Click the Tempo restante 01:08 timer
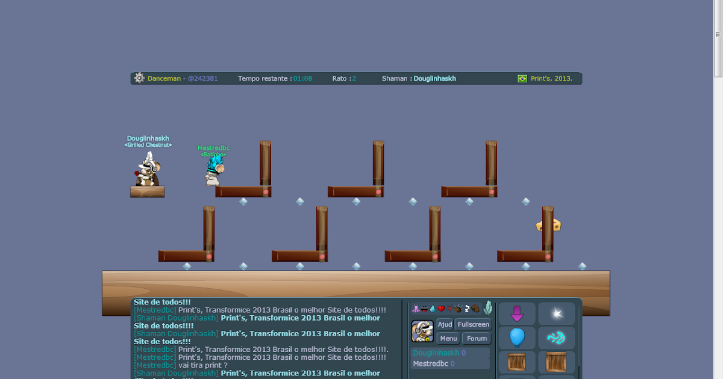723x379 pixels. coord(275,79)
